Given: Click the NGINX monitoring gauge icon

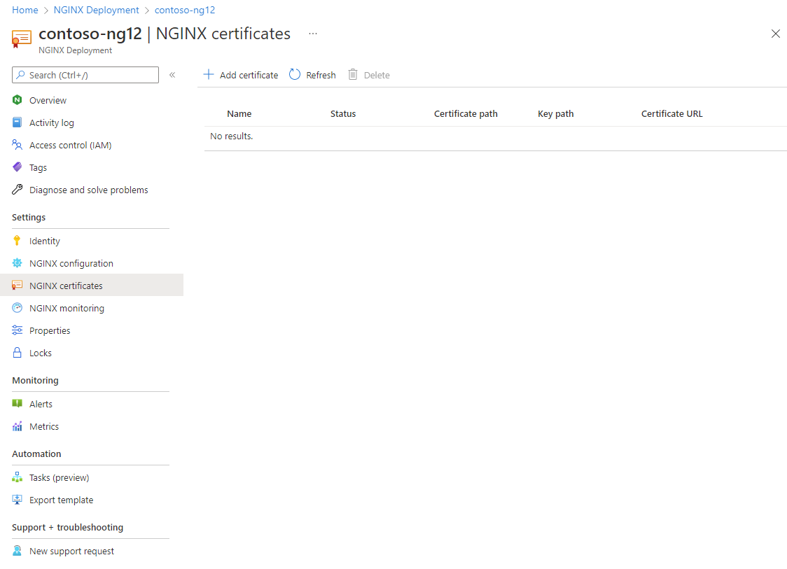Looking at the screenshot, I should [17, 307].
